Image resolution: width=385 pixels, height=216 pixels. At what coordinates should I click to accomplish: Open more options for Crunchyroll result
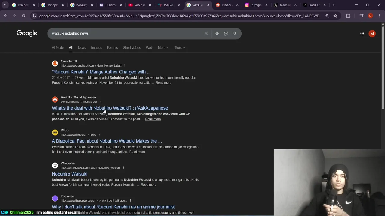point(125,66)
